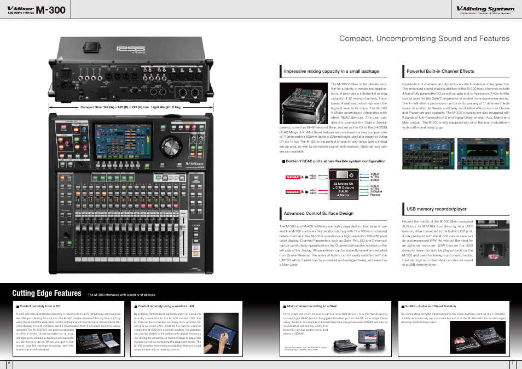The width and height of the screenshot is (522, 369).
Task: Click the RSS by Roland logo on rear panel
Action: 131,50
